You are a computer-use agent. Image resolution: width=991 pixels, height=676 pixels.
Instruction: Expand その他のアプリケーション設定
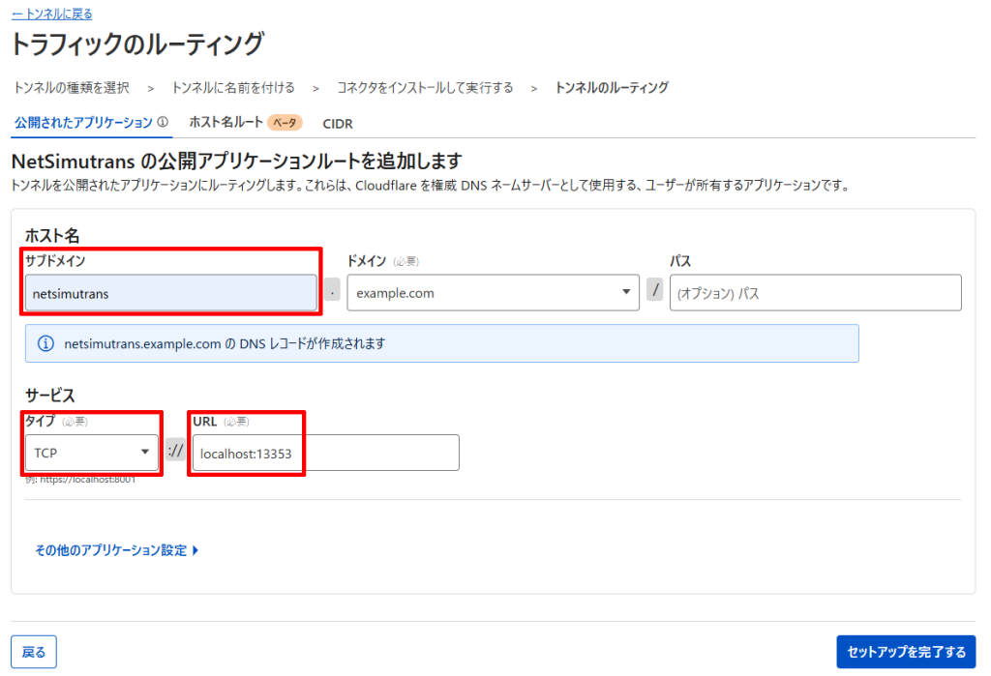116,550
